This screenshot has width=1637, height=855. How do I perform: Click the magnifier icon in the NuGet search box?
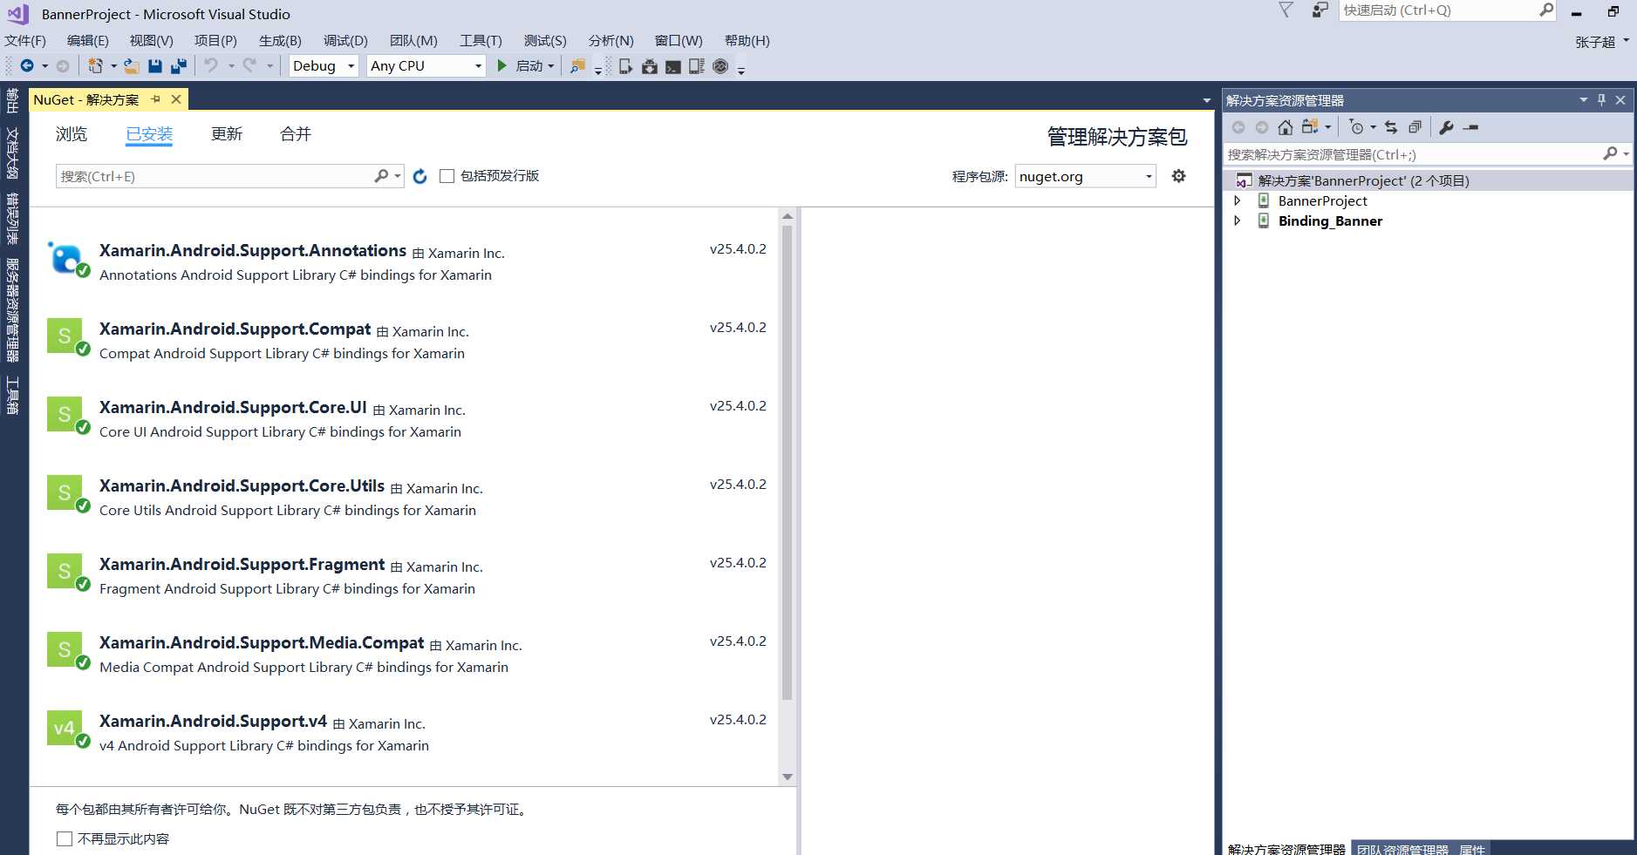pyautogui.click(x=381, y=176)
